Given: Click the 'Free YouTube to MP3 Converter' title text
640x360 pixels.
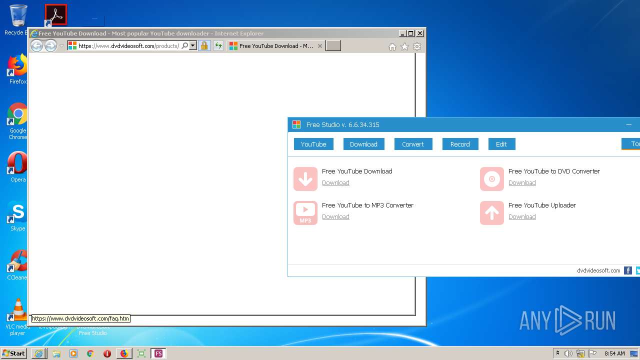Looking at the screenshot, I should (367, 205).
